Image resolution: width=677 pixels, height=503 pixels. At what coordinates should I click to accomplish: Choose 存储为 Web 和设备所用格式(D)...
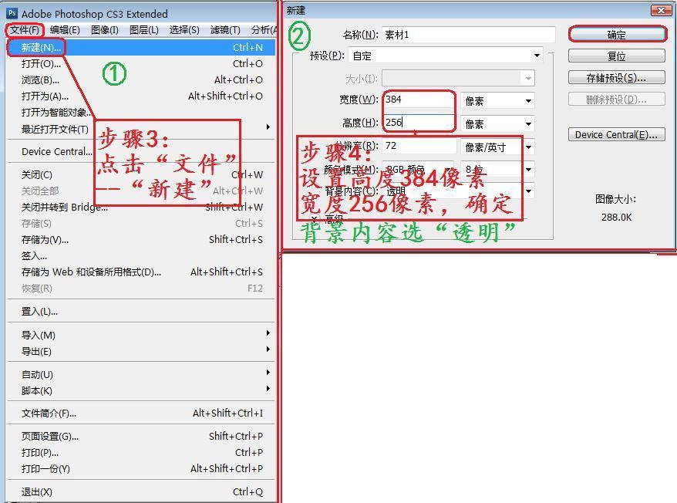141,272
